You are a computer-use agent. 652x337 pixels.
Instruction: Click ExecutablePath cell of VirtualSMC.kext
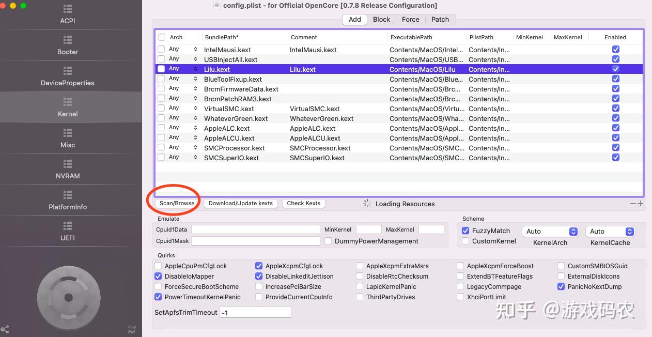[x=427, y=109]
